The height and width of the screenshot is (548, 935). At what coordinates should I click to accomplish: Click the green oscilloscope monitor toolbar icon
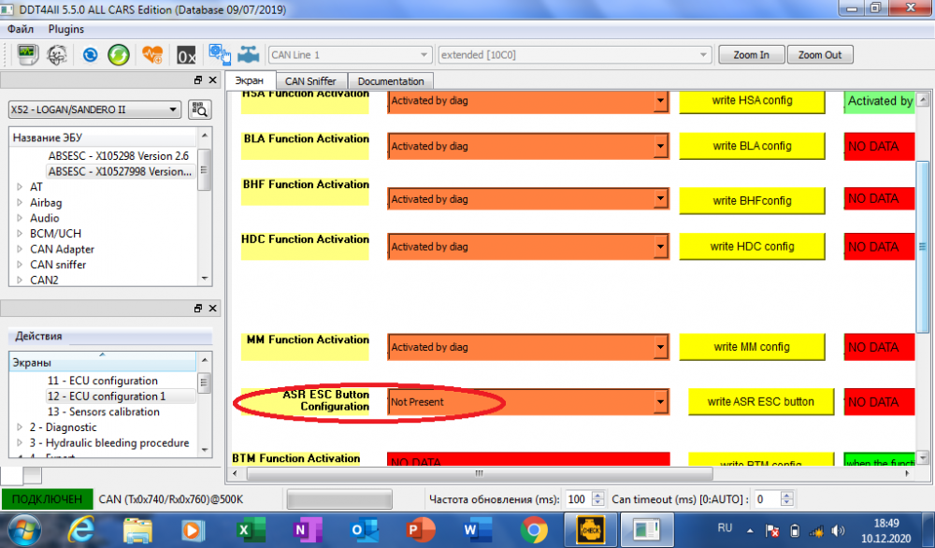(27, 55)
